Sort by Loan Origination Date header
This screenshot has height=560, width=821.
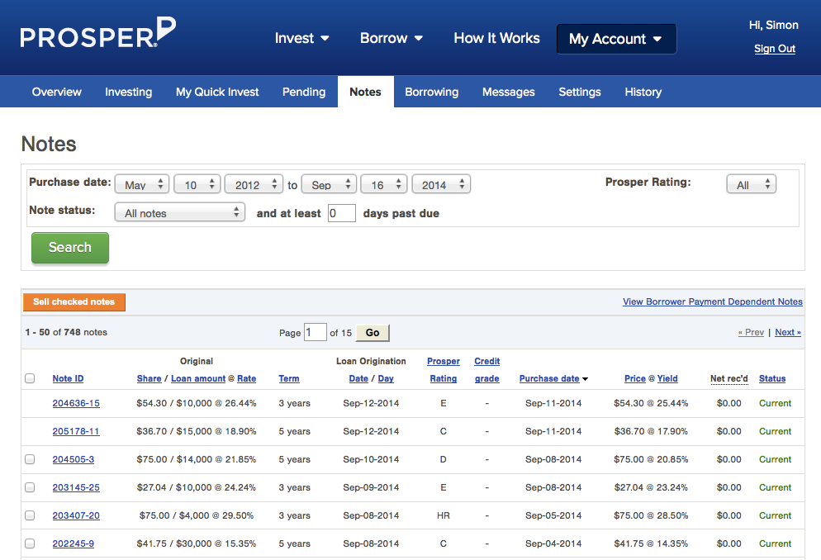[x=358, y=378]
